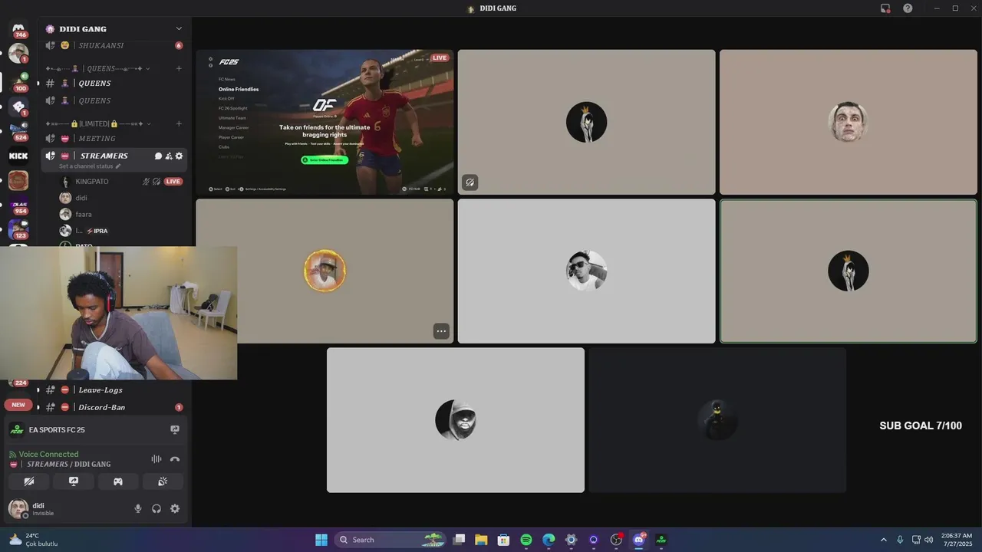Collapse the QUEENS category

tap(97, 68)
